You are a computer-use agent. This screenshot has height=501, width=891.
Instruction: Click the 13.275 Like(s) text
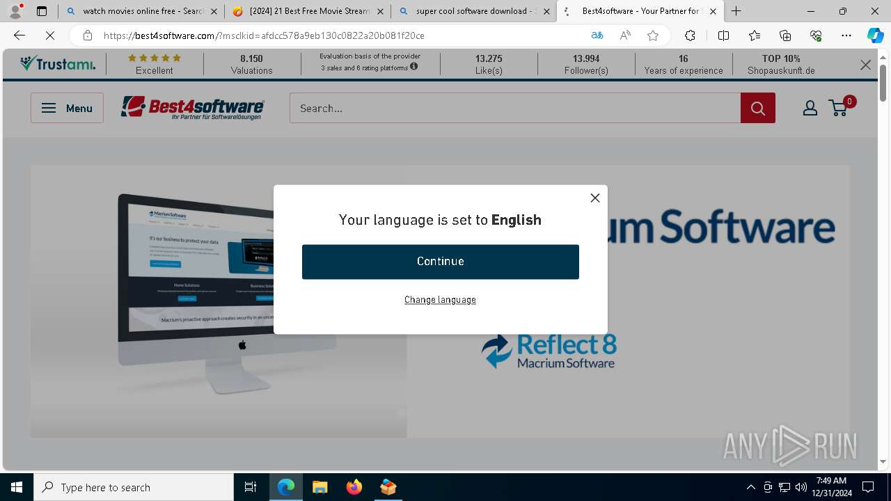(x=489, y=64)
